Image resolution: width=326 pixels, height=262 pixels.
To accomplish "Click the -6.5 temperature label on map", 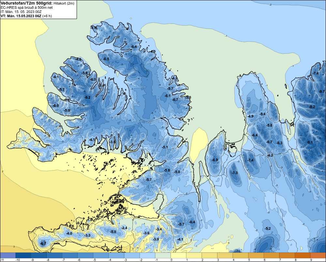I will click(x=106, y=59).
